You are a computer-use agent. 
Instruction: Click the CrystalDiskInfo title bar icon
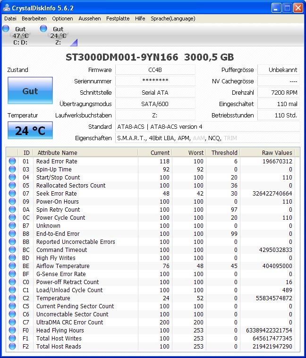[7, 8]
